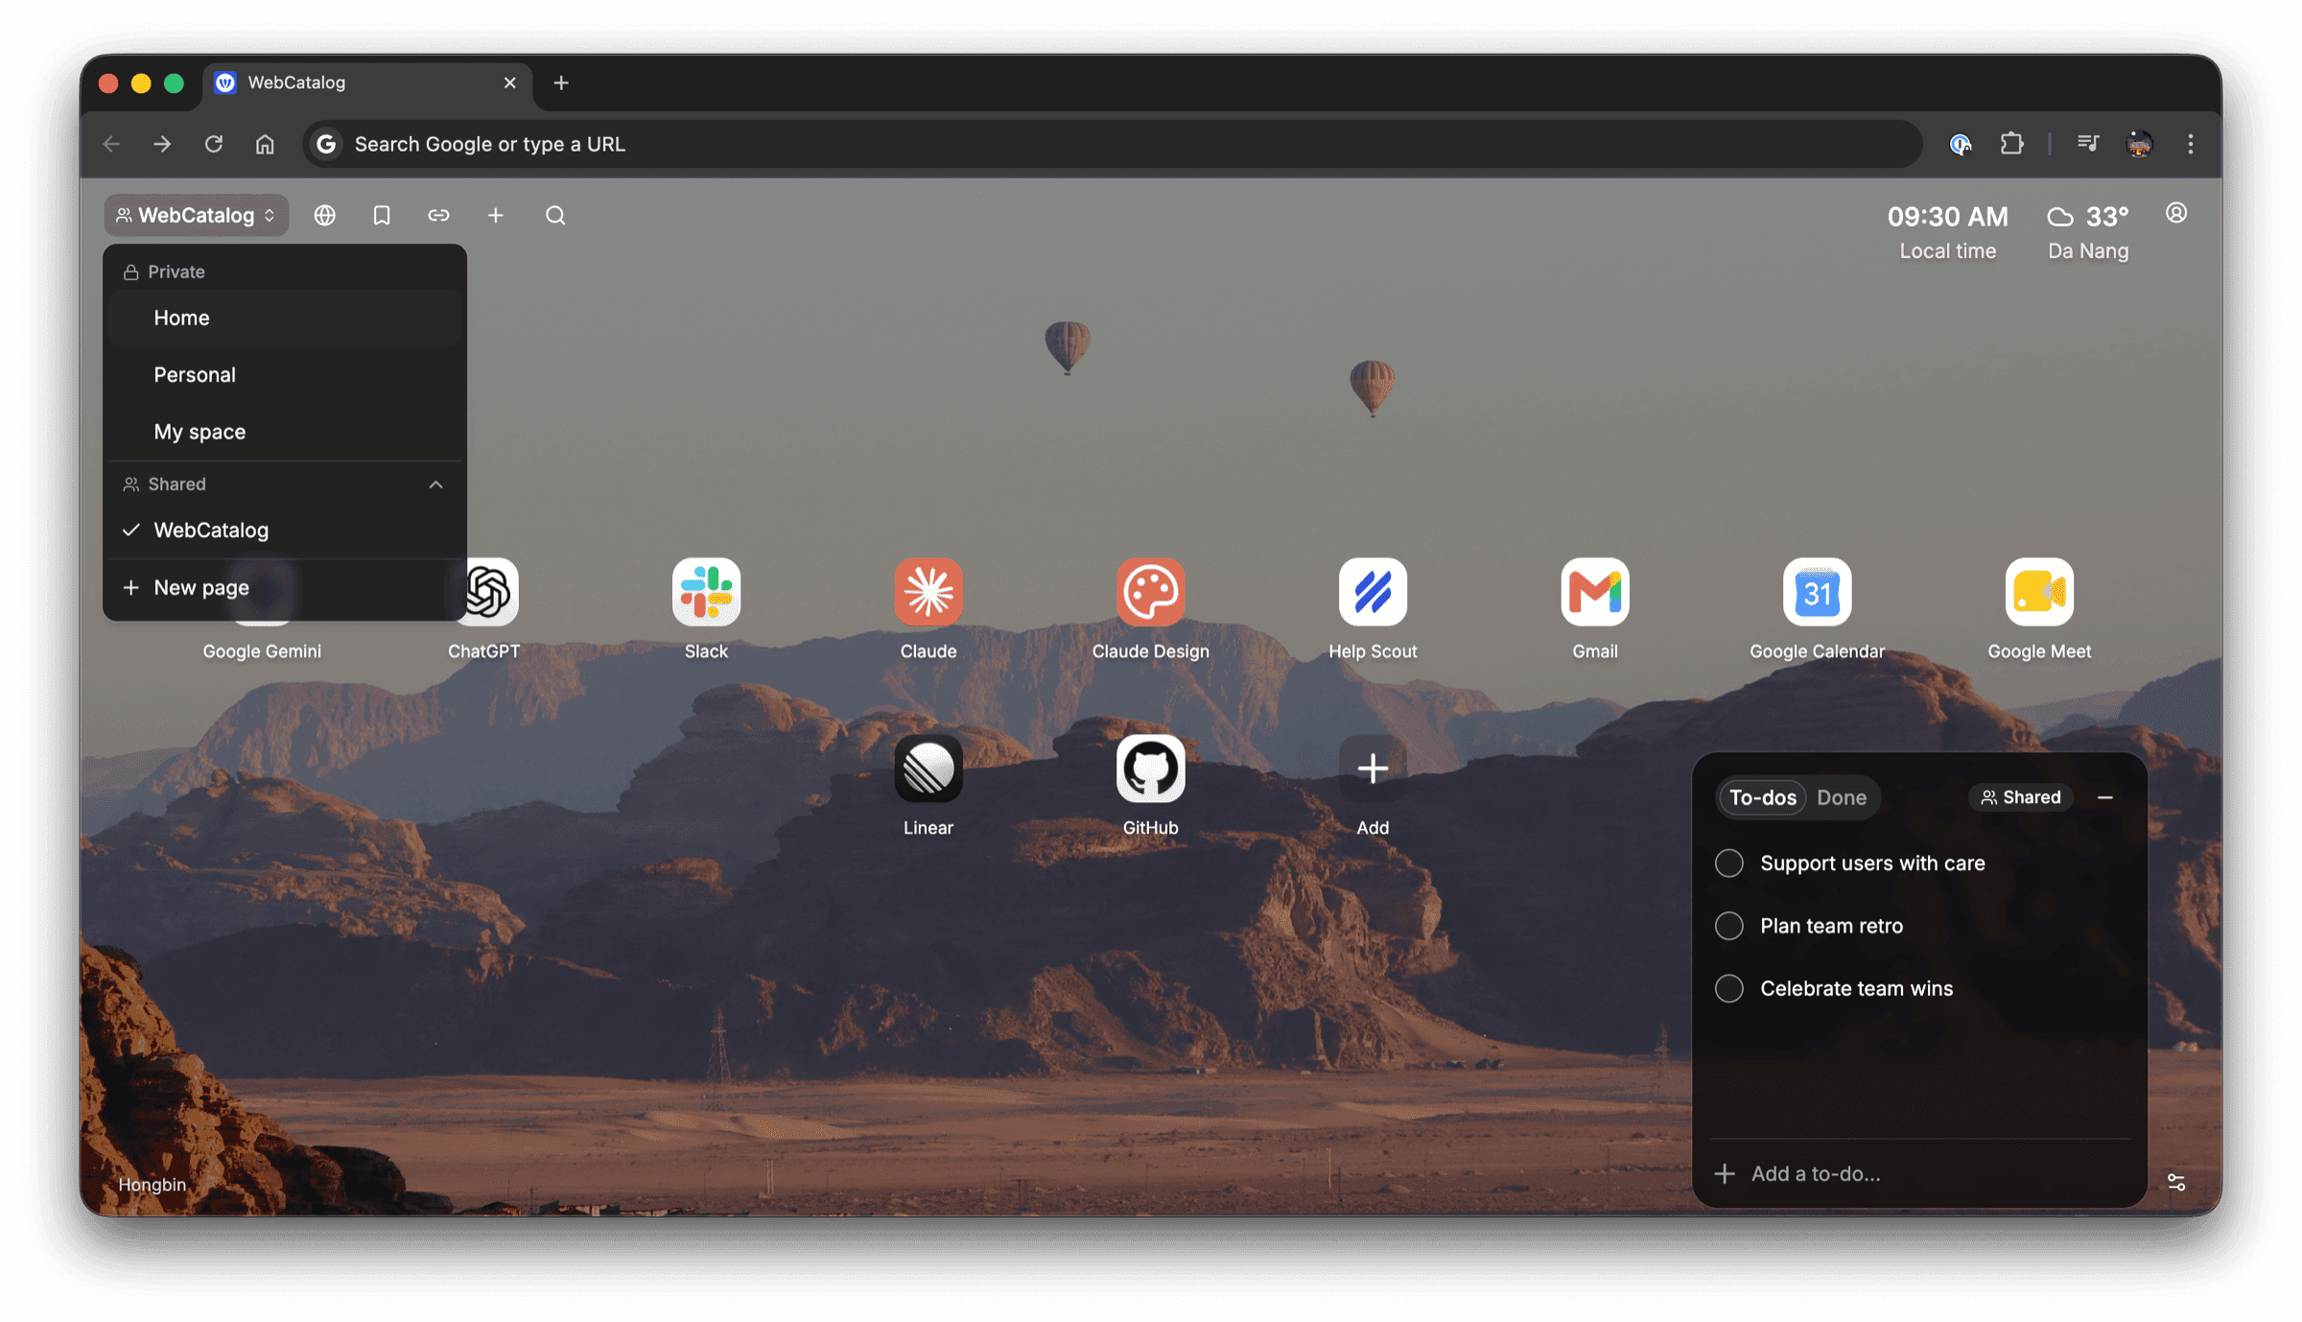Image resolution: width=2302 pixels, height=1322 pixels.
Task: Open Gmail from the app grid
Action: click(x=1594, y=592)
